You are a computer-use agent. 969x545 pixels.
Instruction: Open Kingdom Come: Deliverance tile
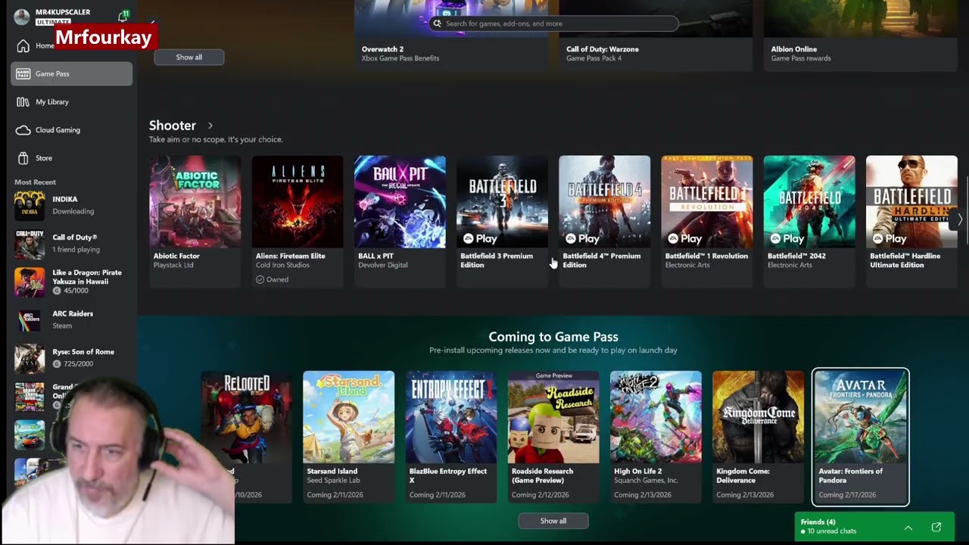coord(758,437)
